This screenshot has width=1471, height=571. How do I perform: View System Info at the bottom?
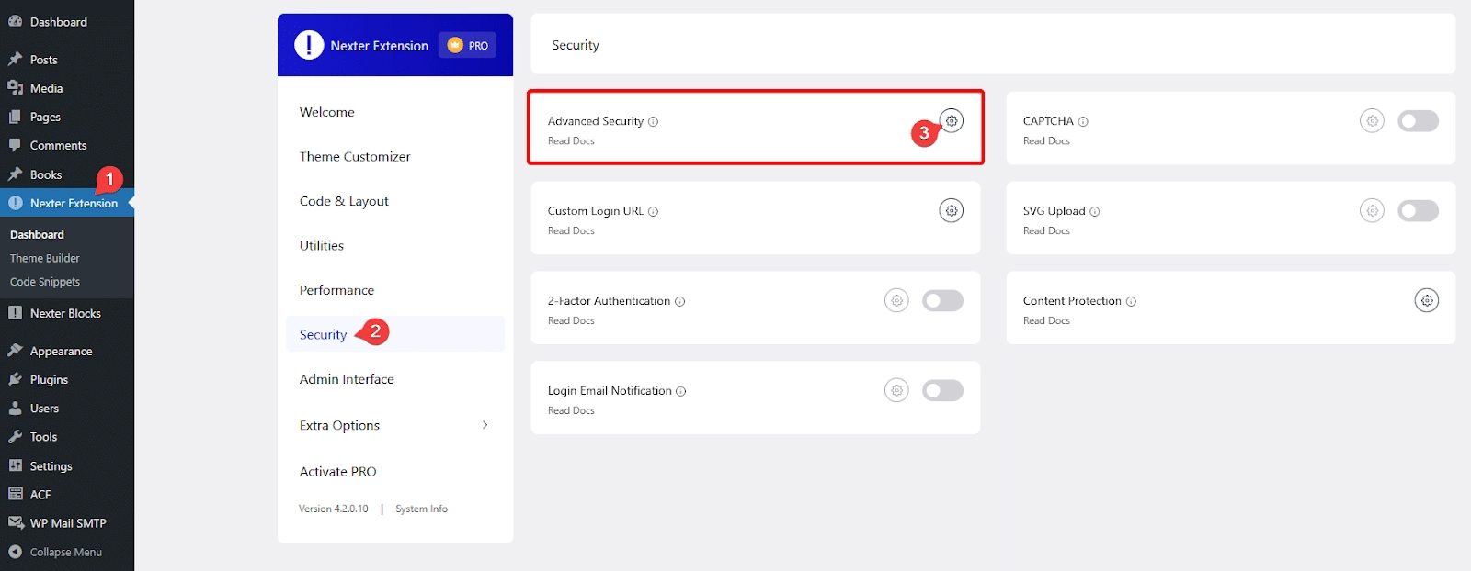[x=421, y=508]
